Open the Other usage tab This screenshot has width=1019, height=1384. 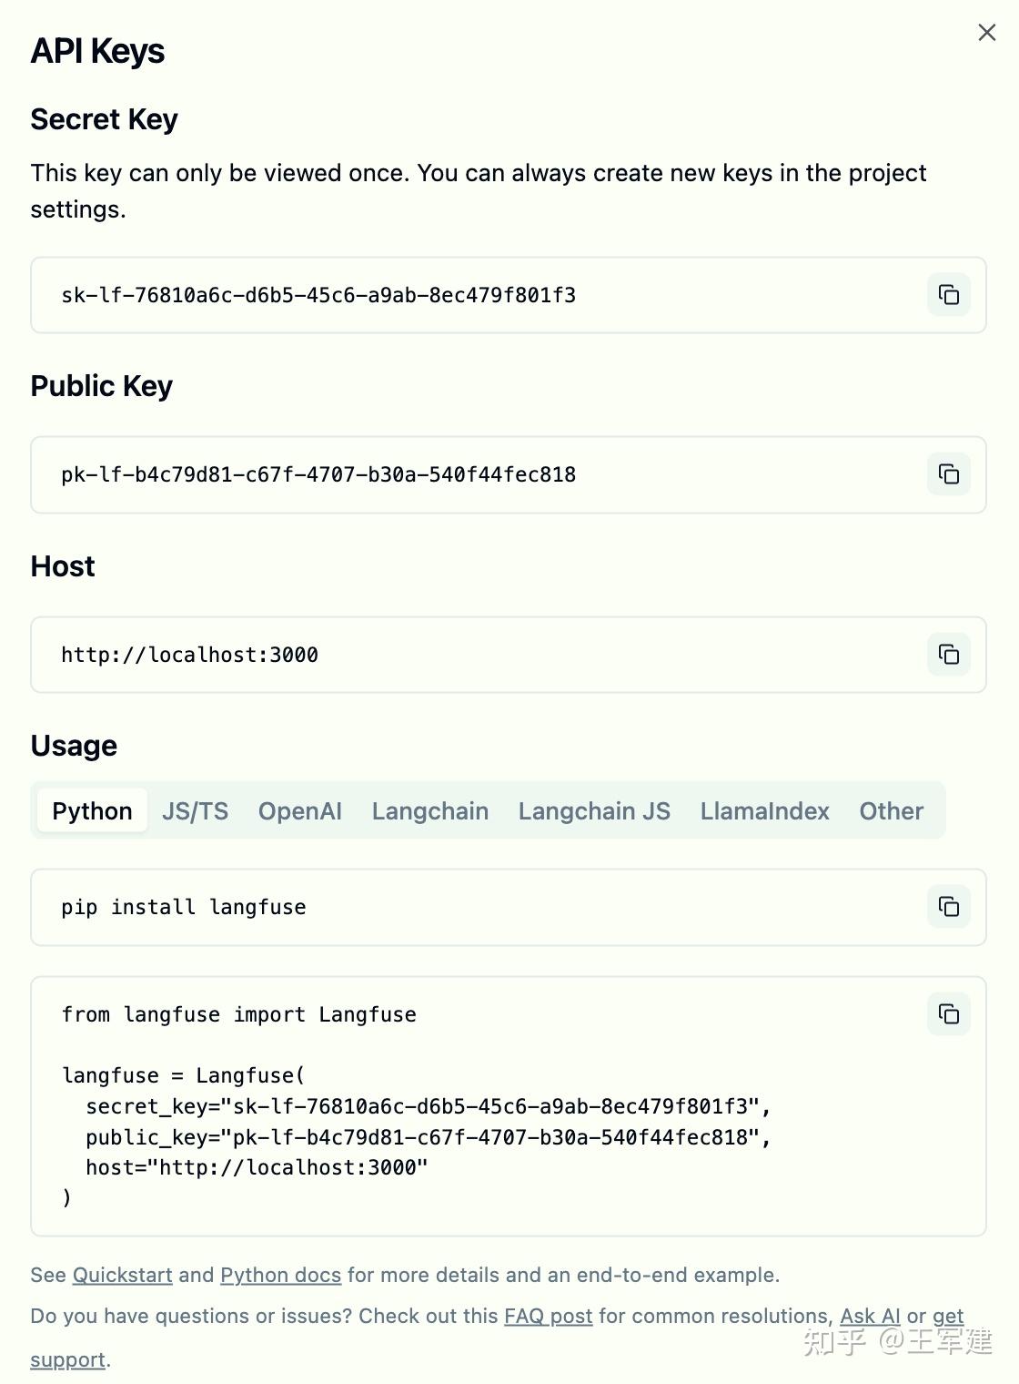[891, 810]
